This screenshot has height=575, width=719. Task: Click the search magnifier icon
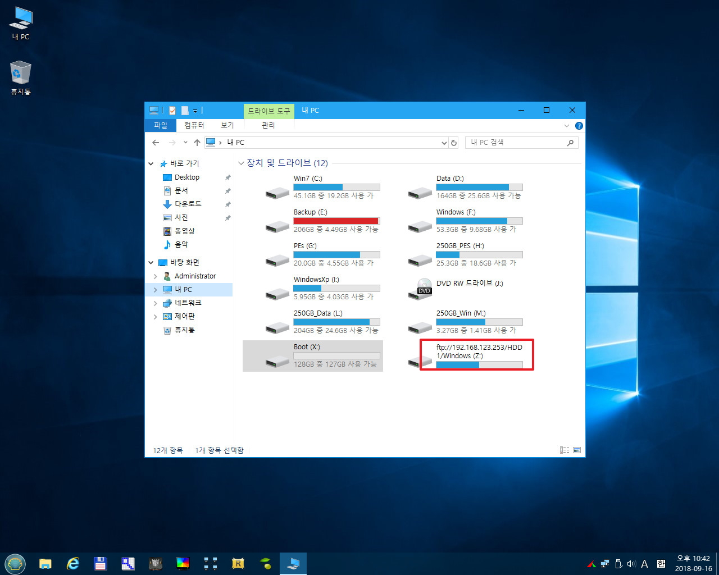click(570, 143)
